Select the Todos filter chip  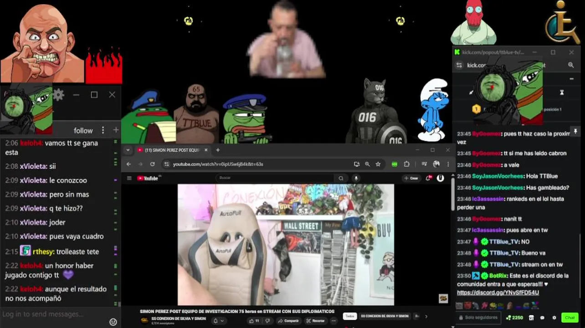coord(349,316)
